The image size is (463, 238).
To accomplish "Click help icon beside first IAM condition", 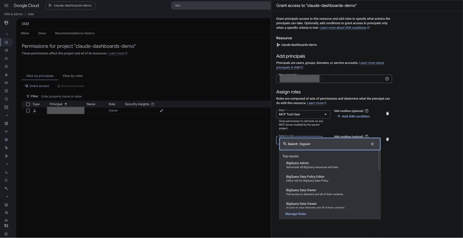I will tap(367, 111).
